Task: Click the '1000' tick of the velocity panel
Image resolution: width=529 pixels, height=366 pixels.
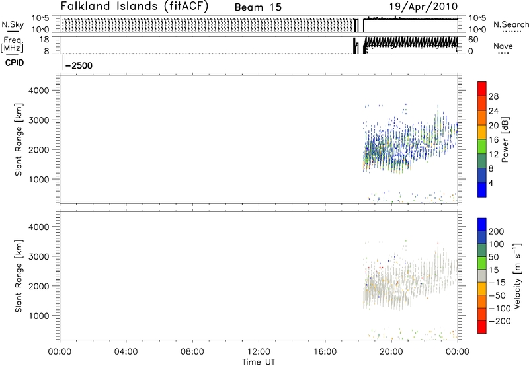Action: [38, 316]
